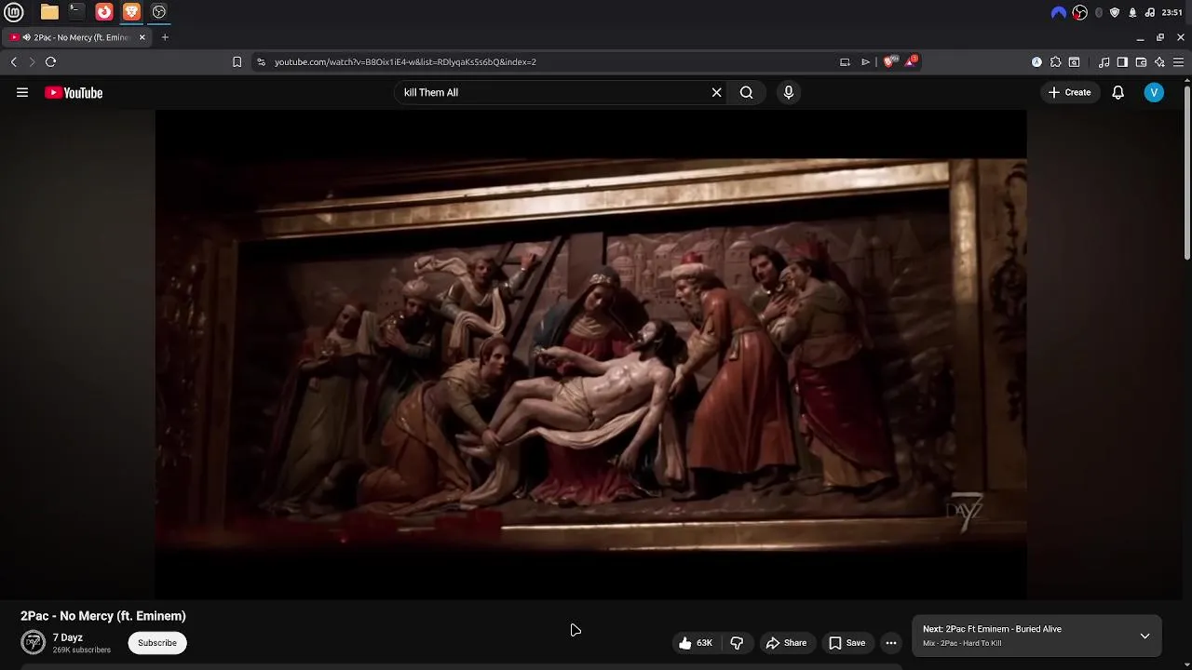
Task: Open the extensions puzzle menu
Action: click(x=1055, y=61)
